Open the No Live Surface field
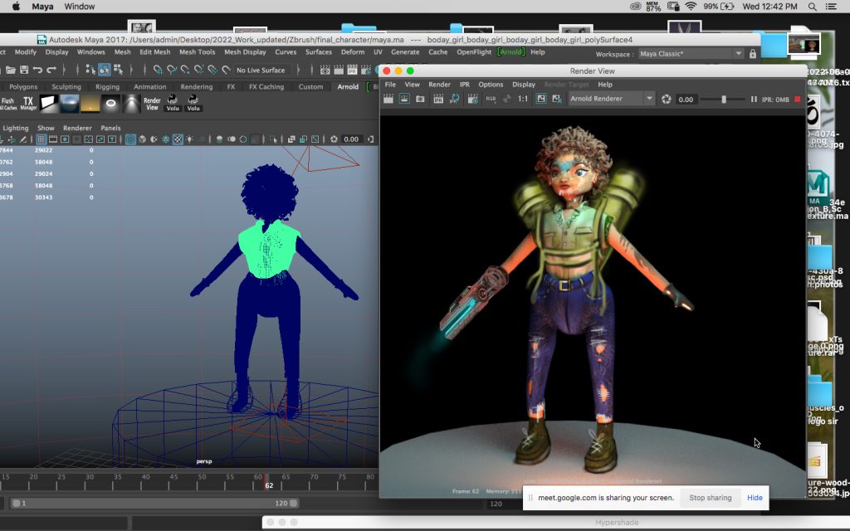The width and height of the screenshot is (850, 531). pos(261,70)
